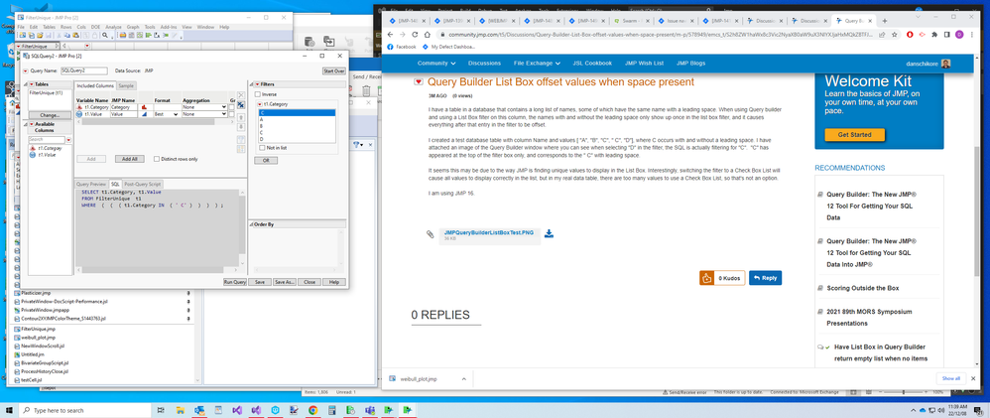Remove selected column with X icon

240,95
